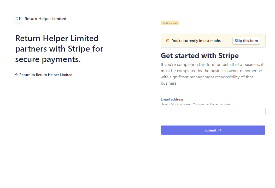Click the partners with Stripe headline

click(59, 49)
